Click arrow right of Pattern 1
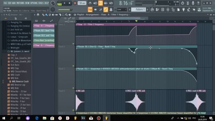The width and height of the screenshot is (215, 121). 147,9
